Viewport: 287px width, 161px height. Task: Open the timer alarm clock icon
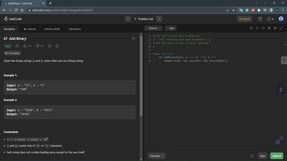[260, 19]
